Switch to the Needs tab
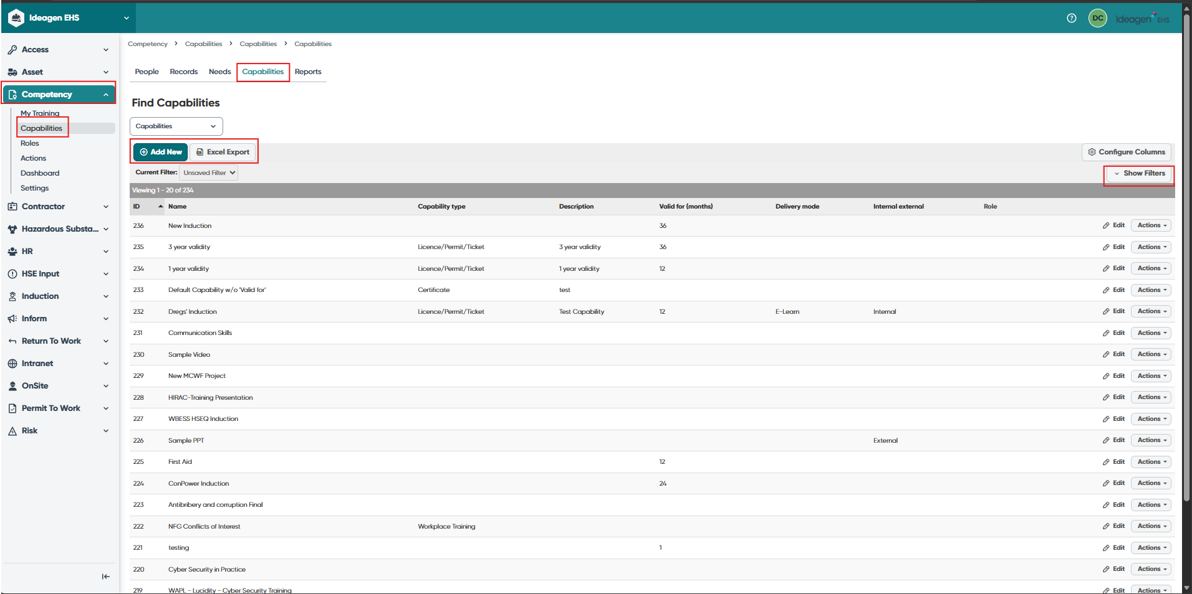The width and height of the screenshot is (1192, 594). (x=219, y=72)
